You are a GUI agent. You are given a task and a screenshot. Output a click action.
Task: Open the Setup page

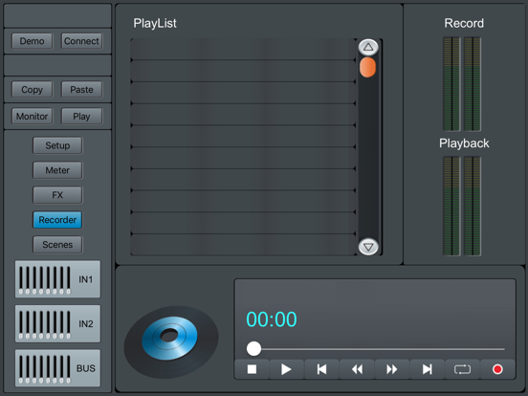(57, 145)
